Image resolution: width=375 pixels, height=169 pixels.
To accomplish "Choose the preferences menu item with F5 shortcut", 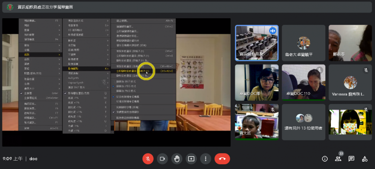I will pyautogui.click(x=40, y=104).
